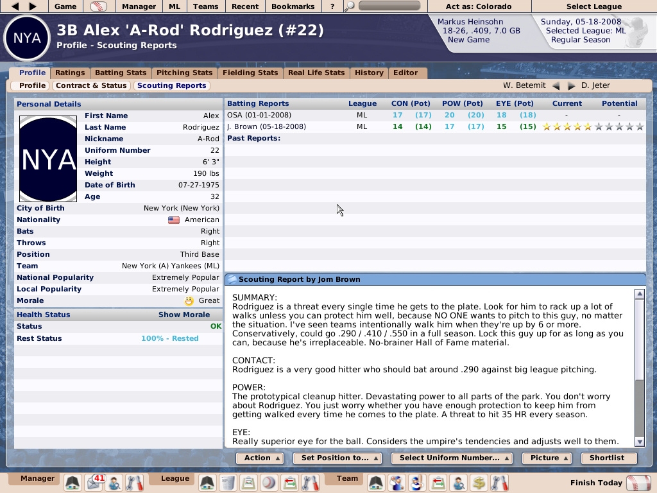Open the League clipboard icon
This screenshot has height=493, width=657.
point(248,483)
